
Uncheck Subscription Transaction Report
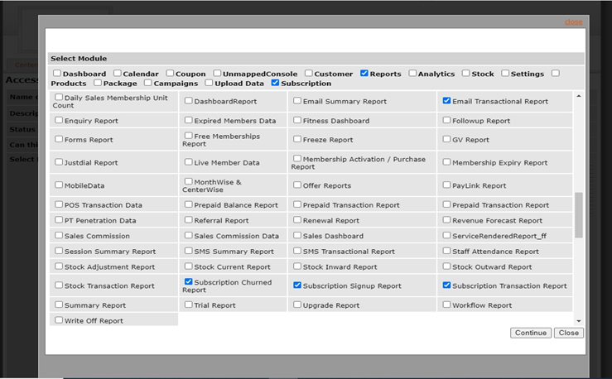point(446,285)
